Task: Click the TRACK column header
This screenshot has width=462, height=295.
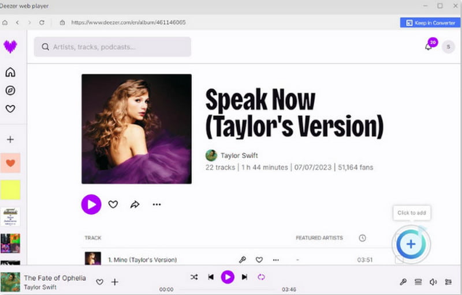Action: (93, 238)
